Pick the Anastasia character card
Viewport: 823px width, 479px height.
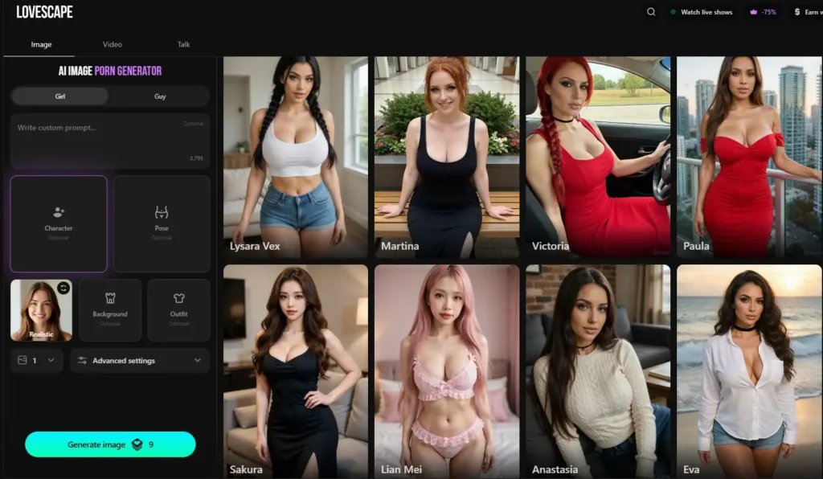tap(598, 371)
